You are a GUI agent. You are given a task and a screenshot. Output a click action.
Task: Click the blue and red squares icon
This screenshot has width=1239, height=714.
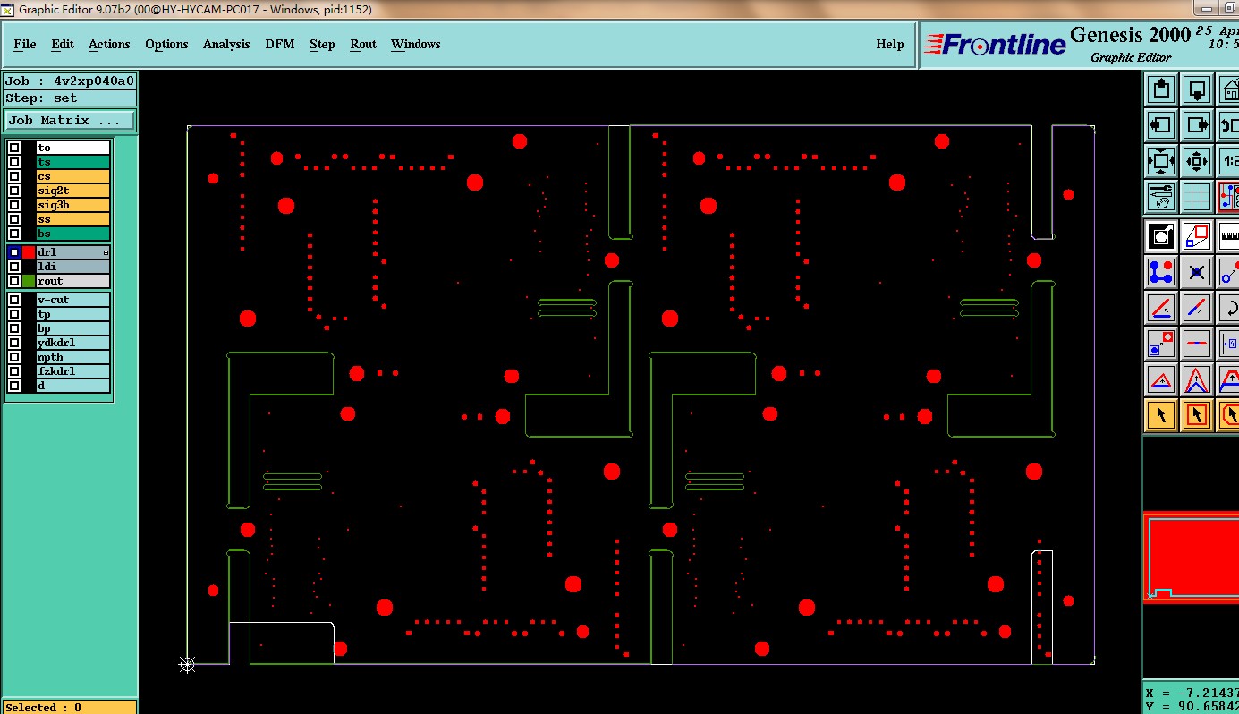(1161, 344)
